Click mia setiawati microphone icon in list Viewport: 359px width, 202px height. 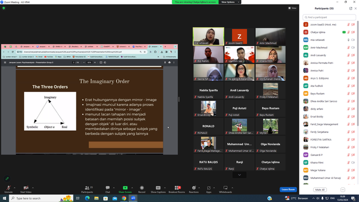click(x=348, y=40)
